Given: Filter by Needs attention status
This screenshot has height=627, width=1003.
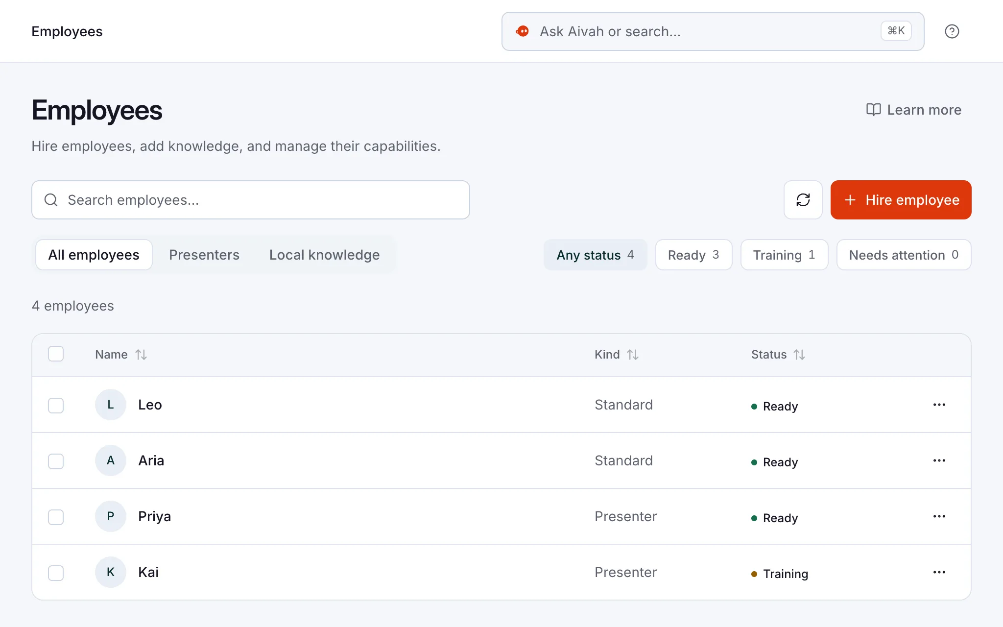Looking at the screenshot, I should pos(904,255).
